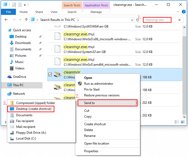The width and height of the screenshot is (188, 157).
Task: Choose Pin to Start
Action: 92,89
